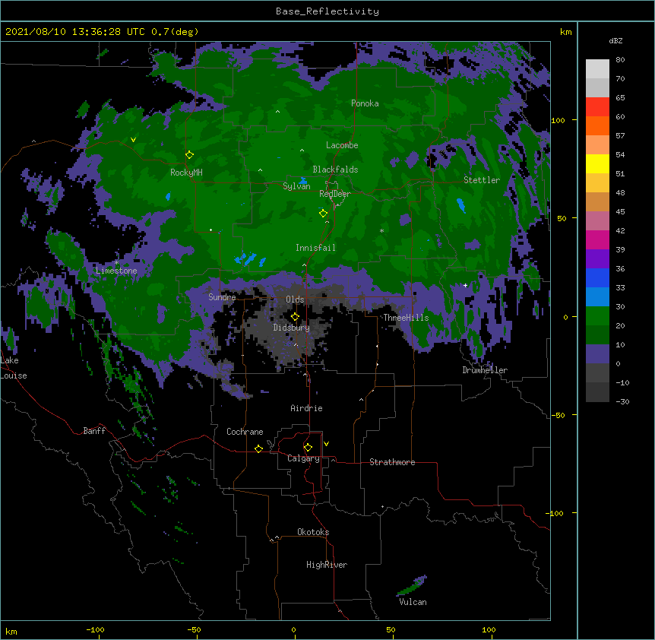Viewport: 655px width, 640px height.
Task: Click the ThreeHills label
Action: tap(406, 318)
